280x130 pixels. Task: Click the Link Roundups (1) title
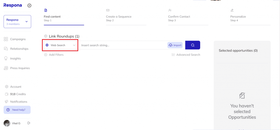(x=64, y=36)
